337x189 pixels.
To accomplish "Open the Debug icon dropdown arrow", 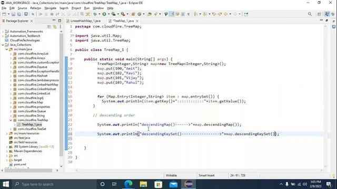I will pos(99,14).
